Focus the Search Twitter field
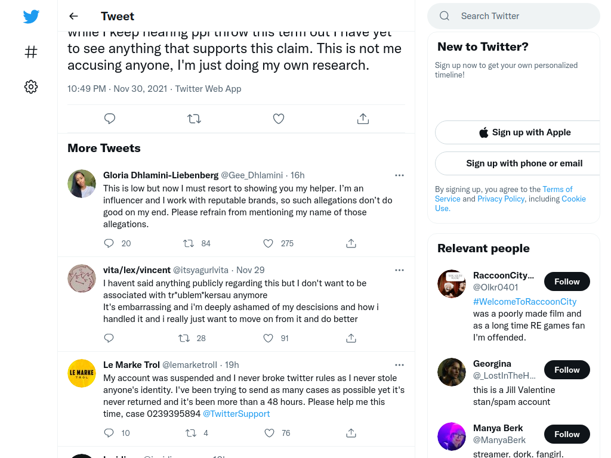This screenshot has height=458, width=611. (x=514, y=16)
